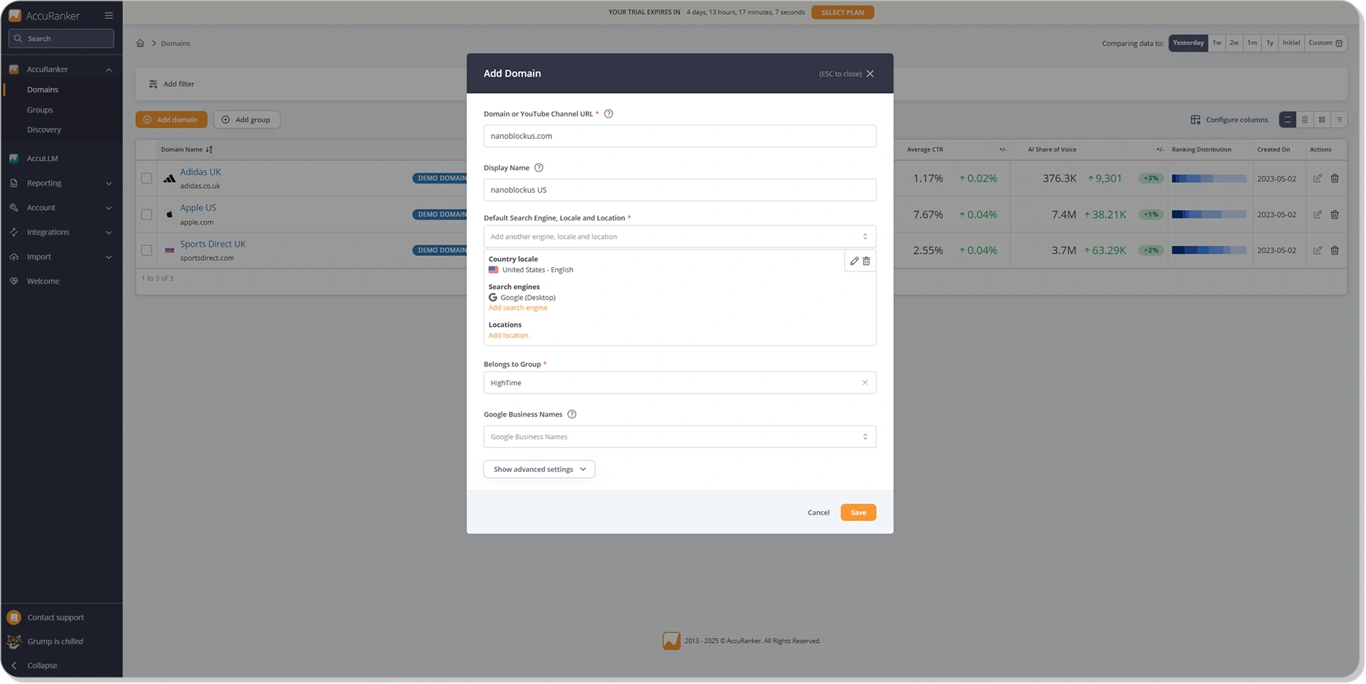
Task: Open the Google Business Names dropdown
Action: point(679,437)
